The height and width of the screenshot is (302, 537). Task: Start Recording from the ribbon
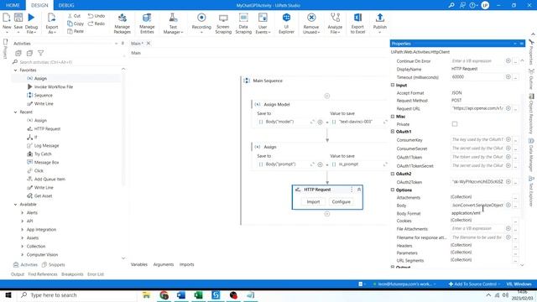pyautogui.click(x=201, y=23)
